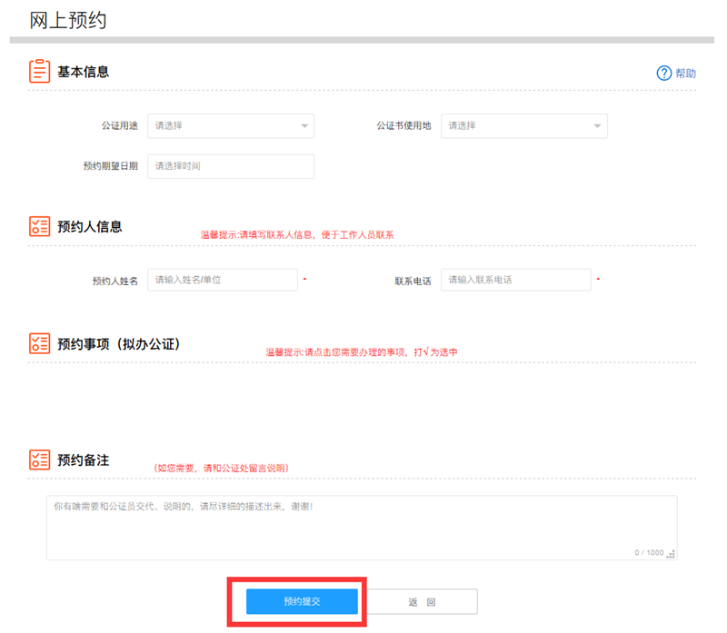The height and width of the screenshot is (633, 727).
Task: Click the 网上预约 page title
Action: [x=68, y=20]
